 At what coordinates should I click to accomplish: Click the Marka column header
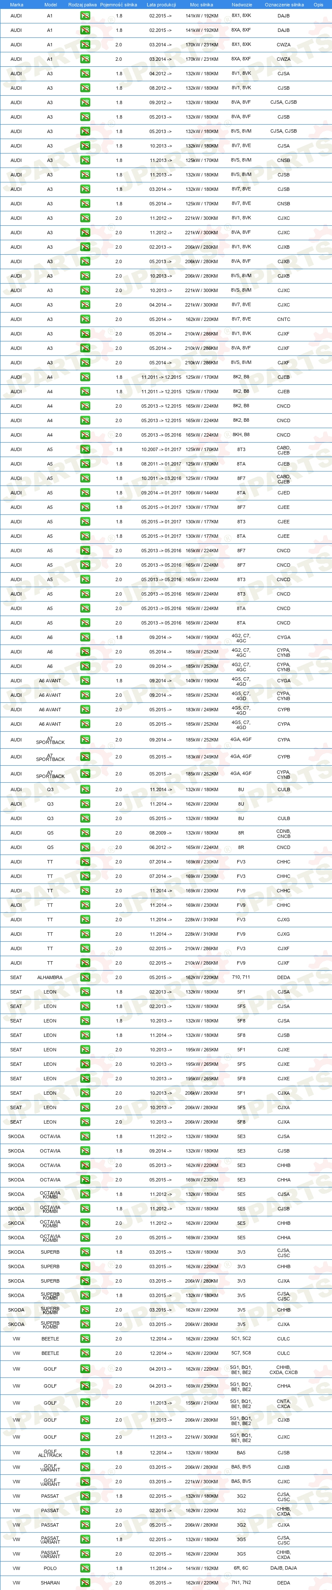pos(17,4)
